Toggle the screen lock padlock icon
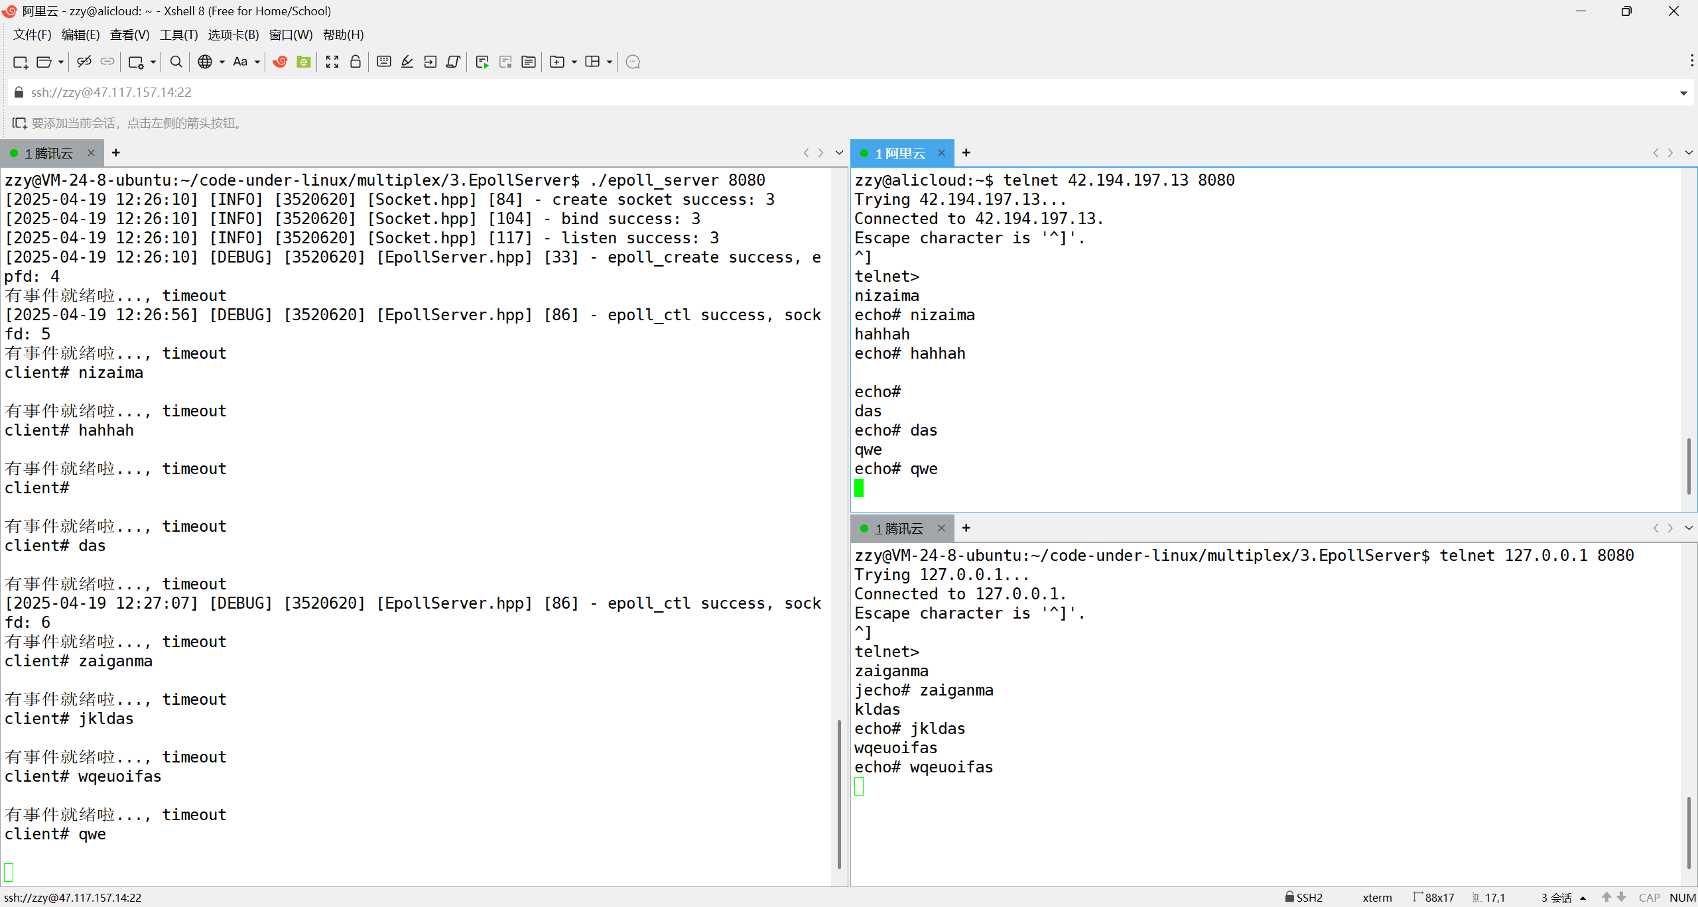1698x907 pixels. (356, 62)
